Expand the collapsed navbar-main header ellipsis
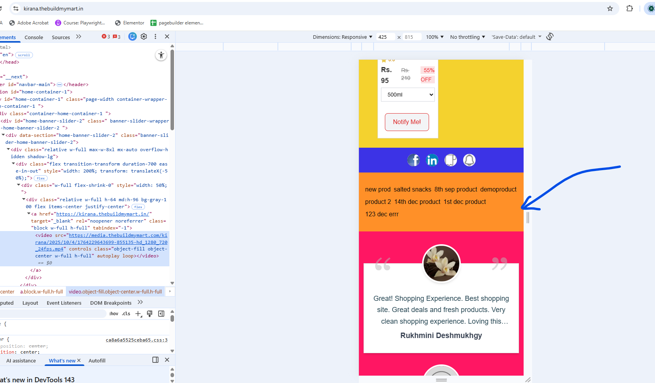Viewport: 655px width, 383px height. tap(59, 85)
